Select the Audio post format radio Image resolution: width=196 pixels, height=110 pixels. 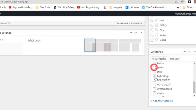pos(152,35)
